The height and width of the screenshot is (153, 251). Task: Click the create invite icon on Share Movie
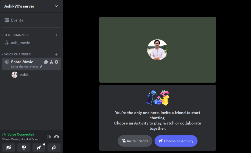[x=51, y=62]
